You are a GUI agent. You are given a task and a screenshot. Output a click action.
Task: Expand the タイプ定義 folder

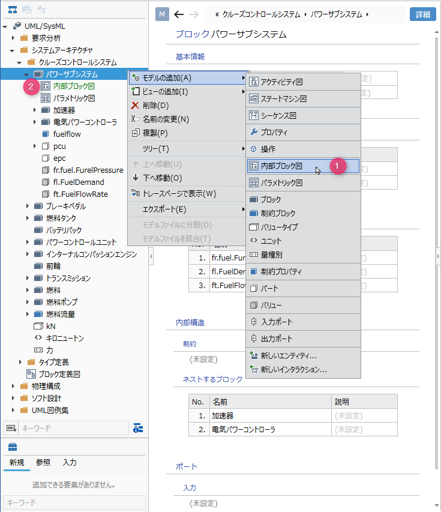pos(20,362)
